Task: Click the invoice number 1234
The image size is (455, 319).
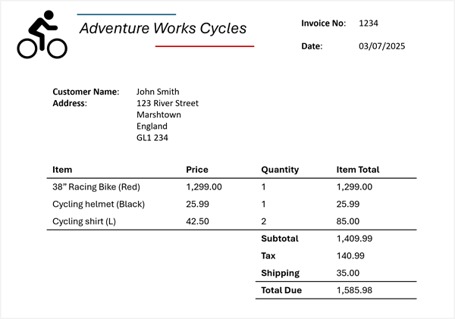Action: click(x=369, y=23)
